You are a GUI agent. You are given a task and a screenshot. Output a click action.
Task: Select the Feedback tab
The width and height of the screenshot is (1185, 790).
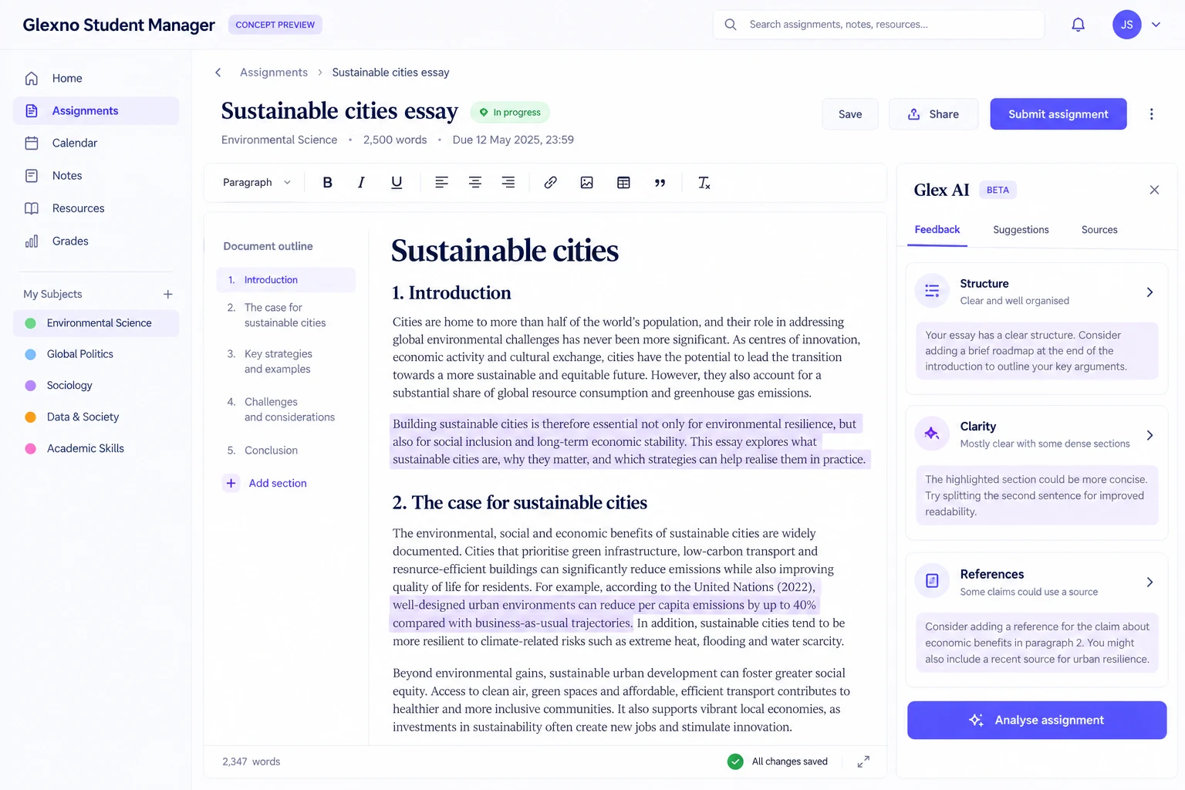coord(937,230)
